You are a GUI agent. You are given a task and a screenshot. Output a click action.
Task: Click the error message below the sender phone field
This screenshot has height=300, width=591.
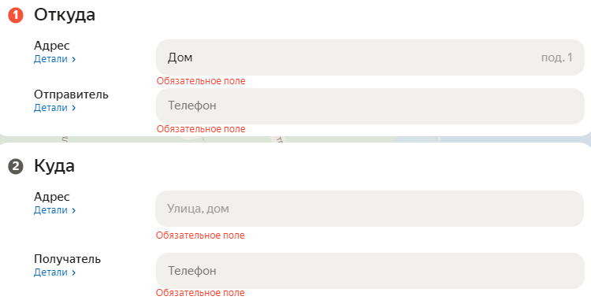tap(201, 128)
